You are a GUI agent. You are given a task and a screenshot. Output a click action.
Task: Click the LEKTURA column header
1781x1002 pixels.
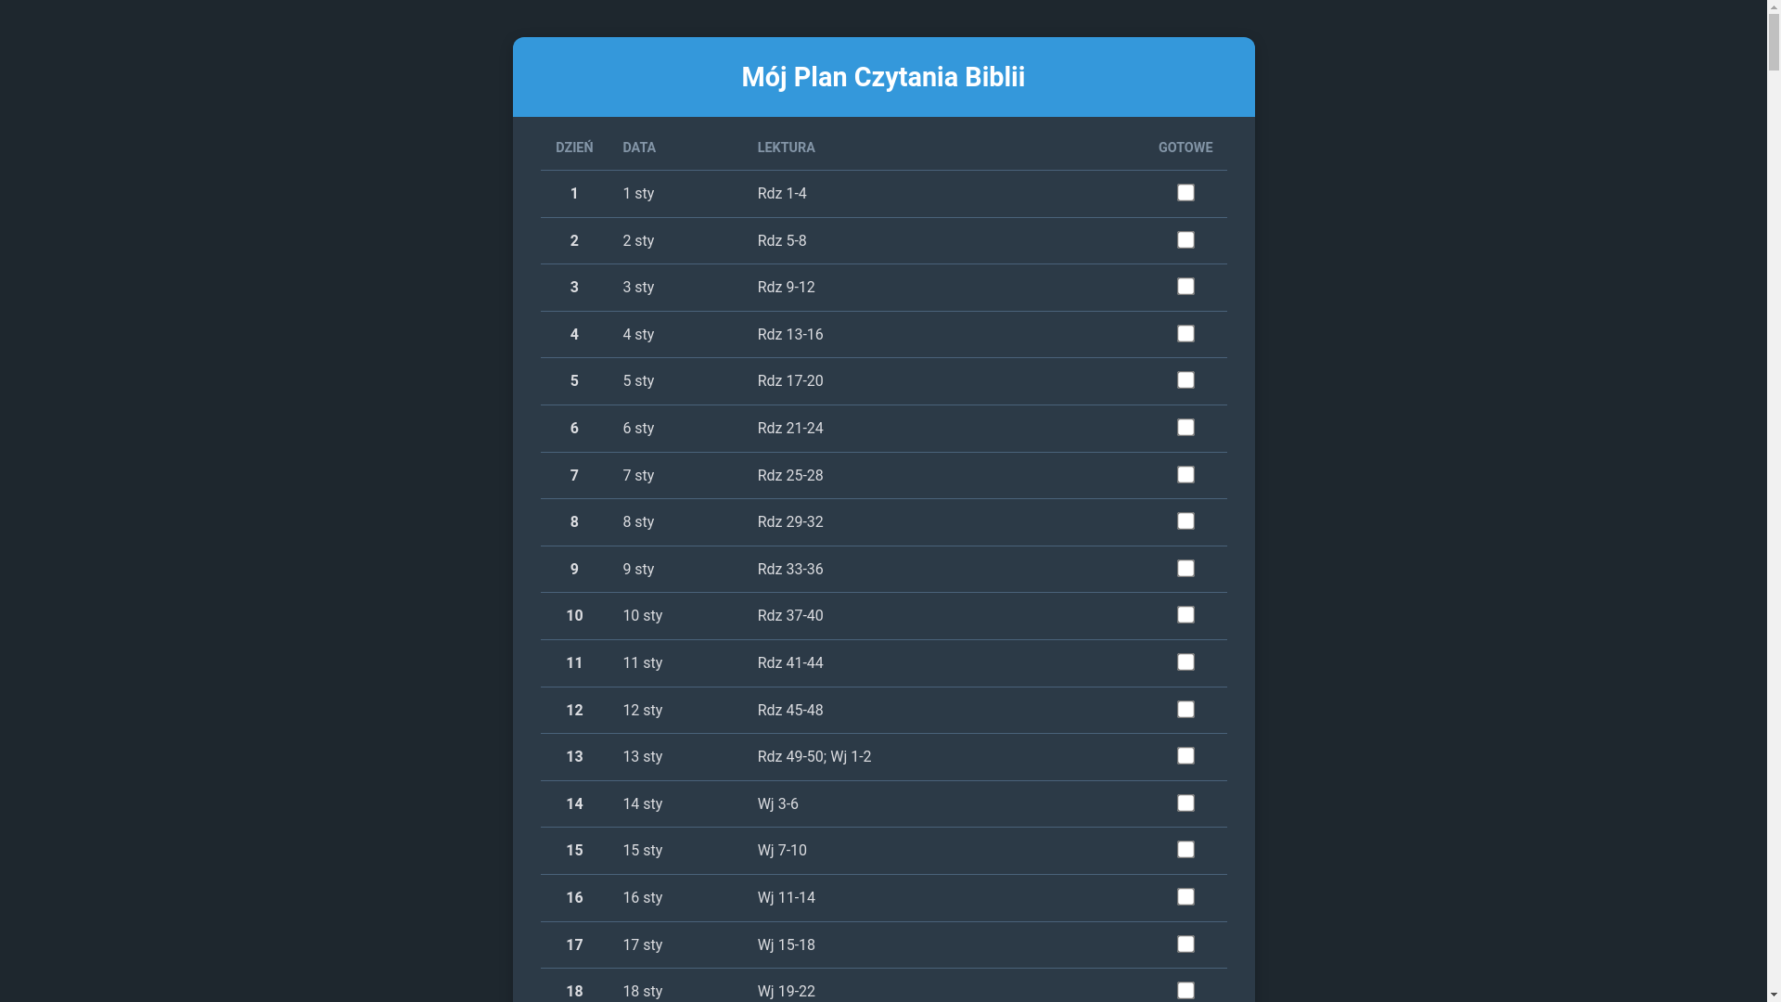pos(786,148)
